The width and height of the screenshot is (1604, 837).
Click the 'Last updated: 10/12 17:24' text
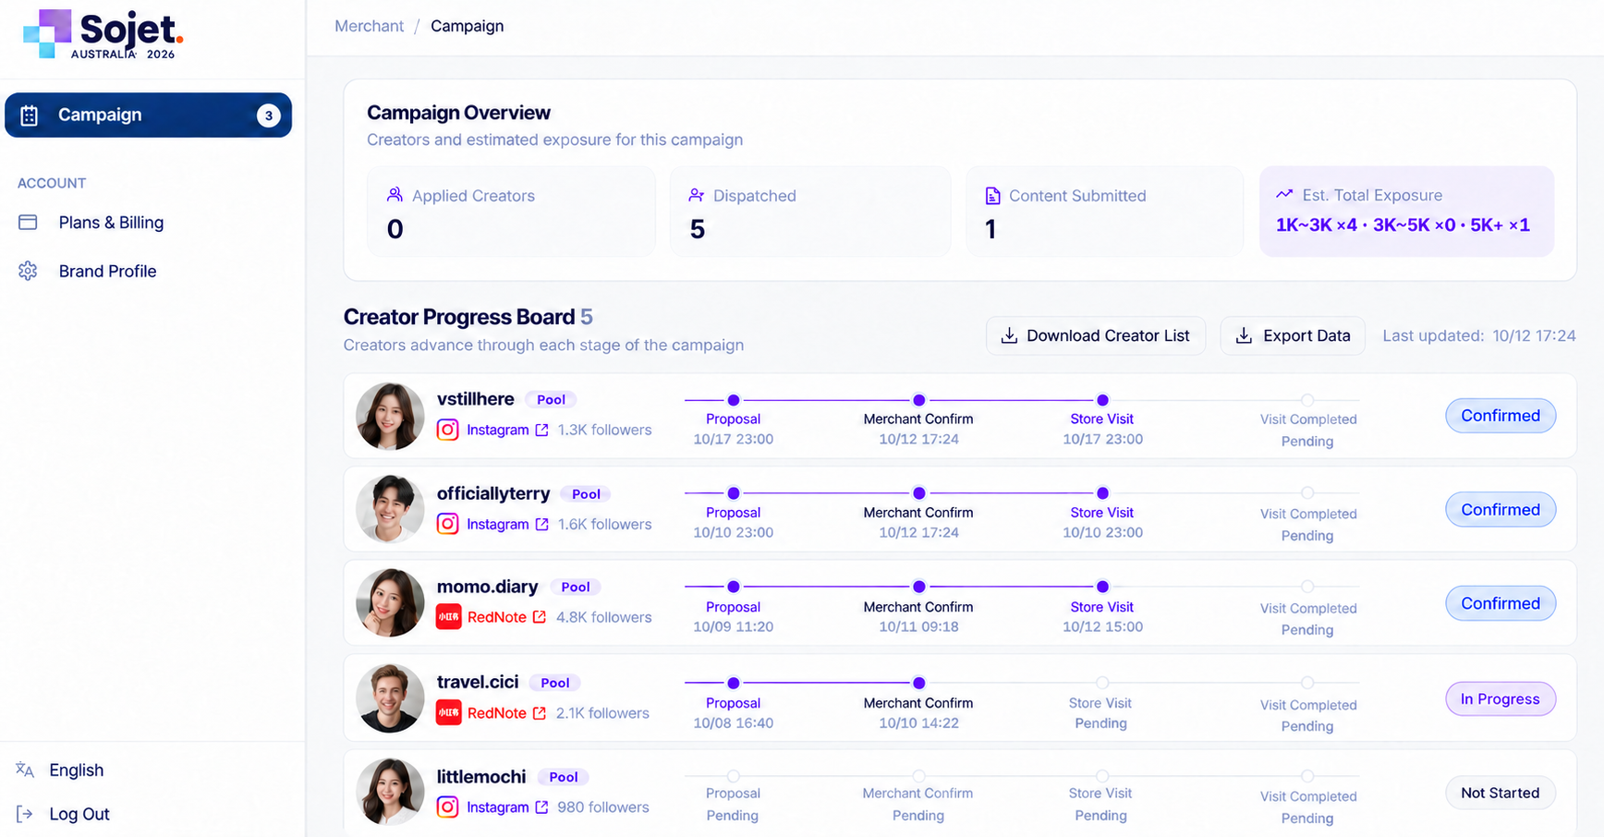click(x=1479, y=335)
